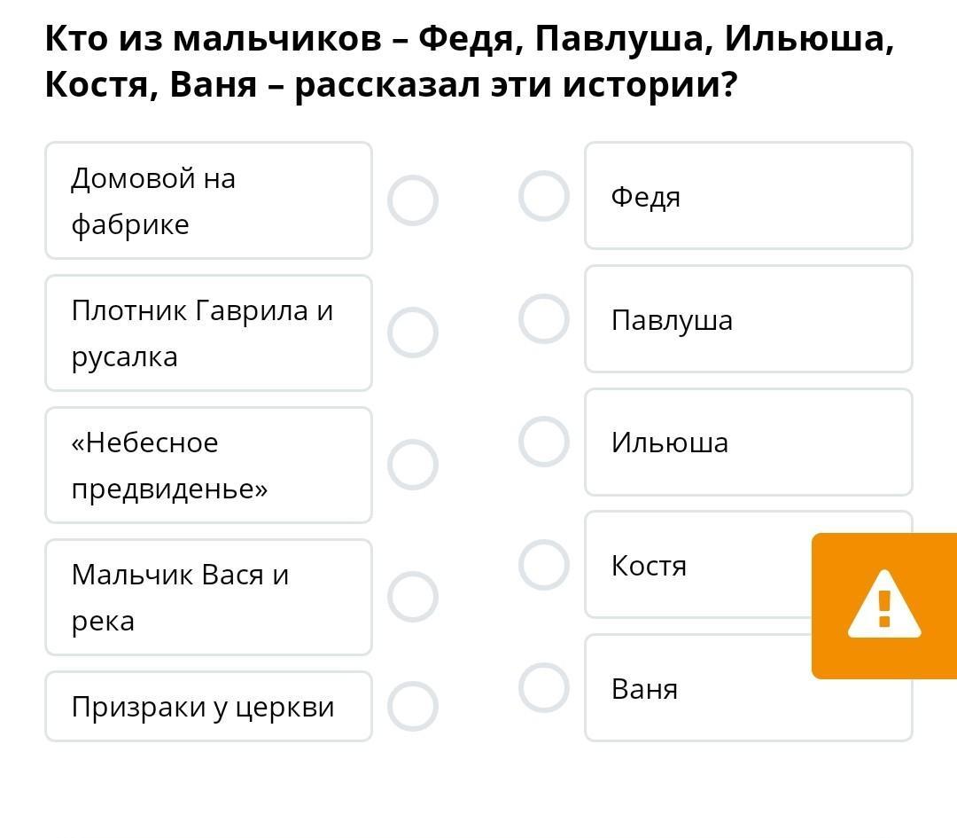Select the circle next to Павлуша

point(543,319)
